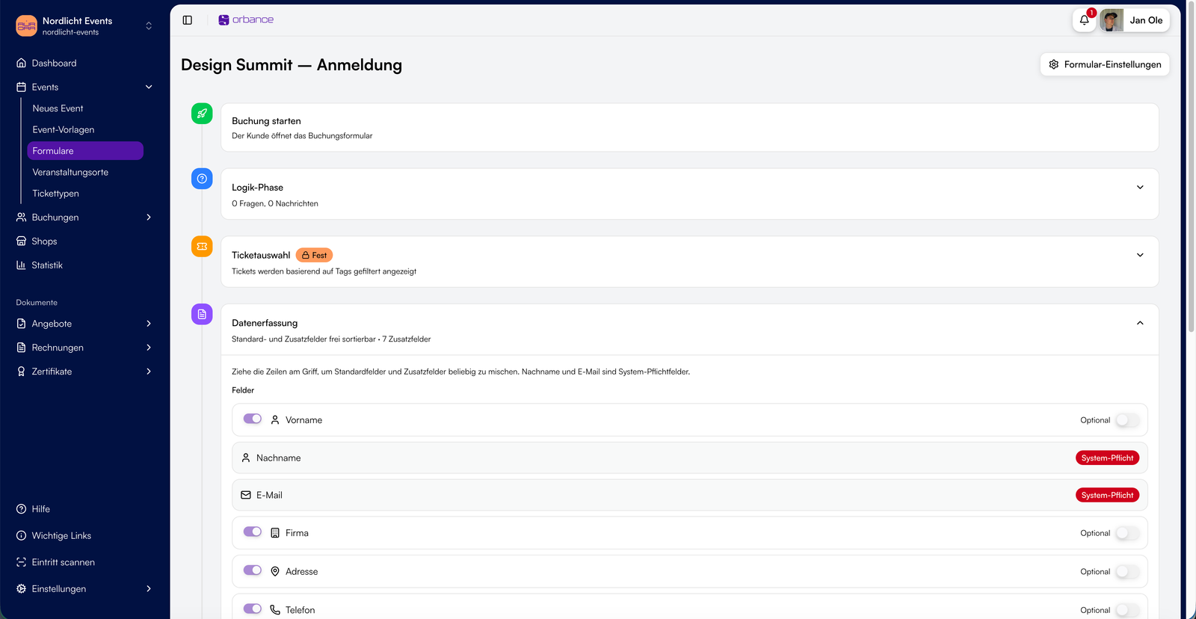
Task: Toggle Optional switch for Adresse
Action: click(x=1127, y=572)
